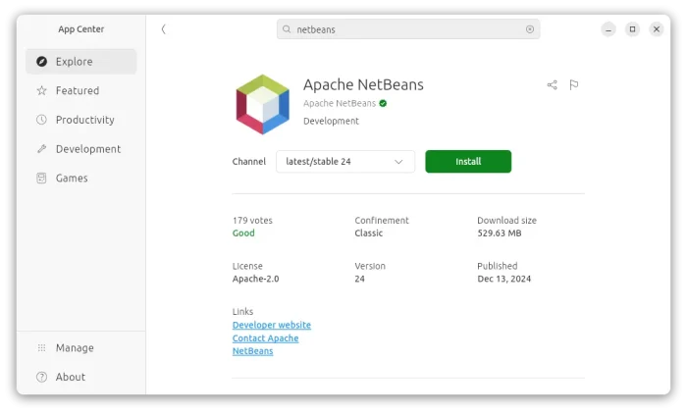Viewport: 687px width, 413px height.
Task: Click the verified publisher badge
Action: pos(383,104)
